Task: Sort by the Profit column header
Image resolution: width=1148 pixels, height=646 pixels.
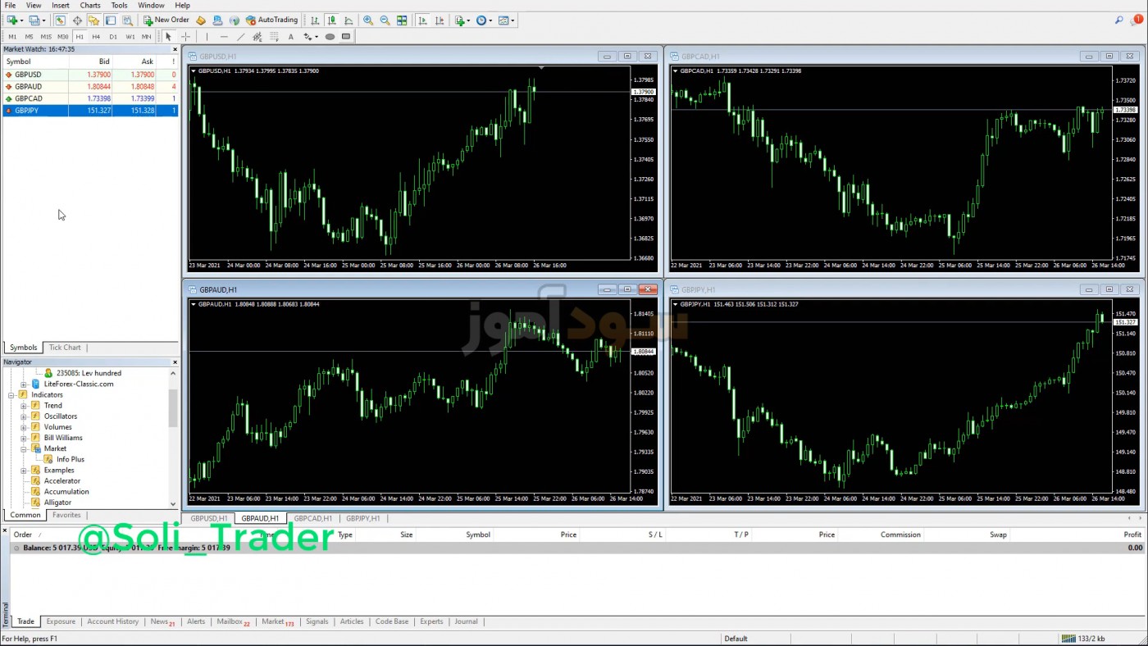Action: [1132, 535]
